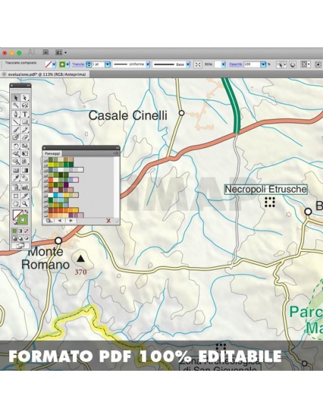Select the Slice tool
The width and height of the screenshot is (323, 418).
tap(25, 196)
